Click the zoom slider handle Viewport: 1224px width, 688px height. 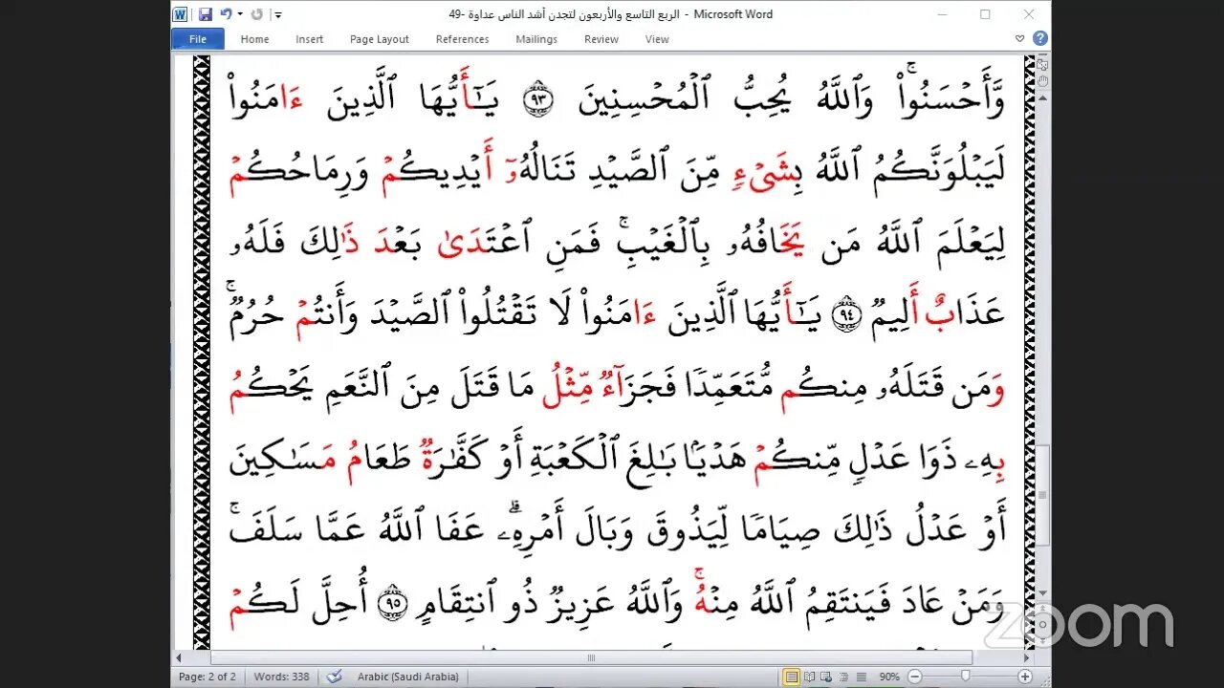pyautogui.click(x=964, y=677)
